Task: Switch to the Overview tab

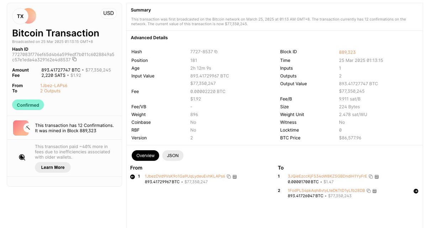Action: coord(146,156)
